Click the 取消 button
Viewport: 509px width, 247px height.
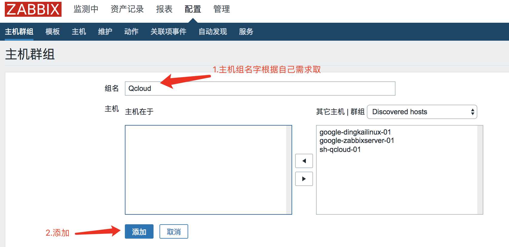tap(174, 231)
